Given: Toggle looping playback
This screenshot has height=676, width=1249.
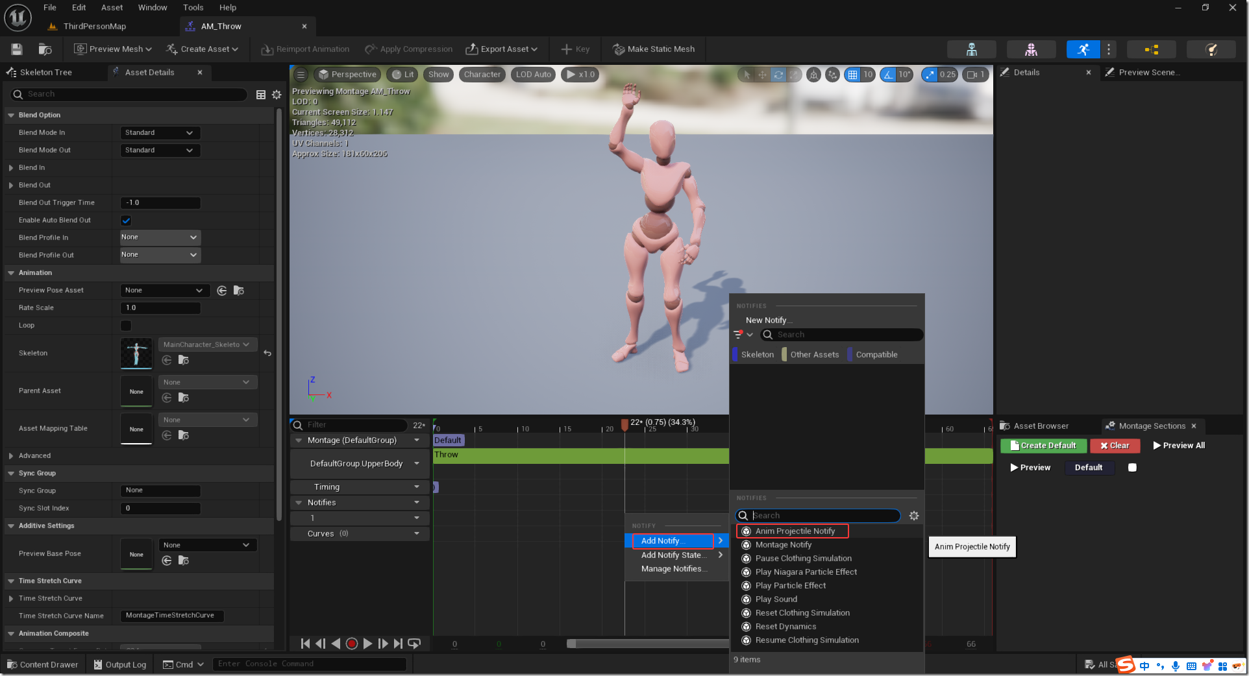Looking at the screenshot, I should pos(414,644).
